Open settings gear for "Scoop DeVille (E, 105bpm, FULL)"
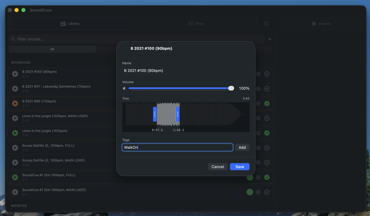The width and height of the screenshot is (370, 216). (x=258, y=148)
